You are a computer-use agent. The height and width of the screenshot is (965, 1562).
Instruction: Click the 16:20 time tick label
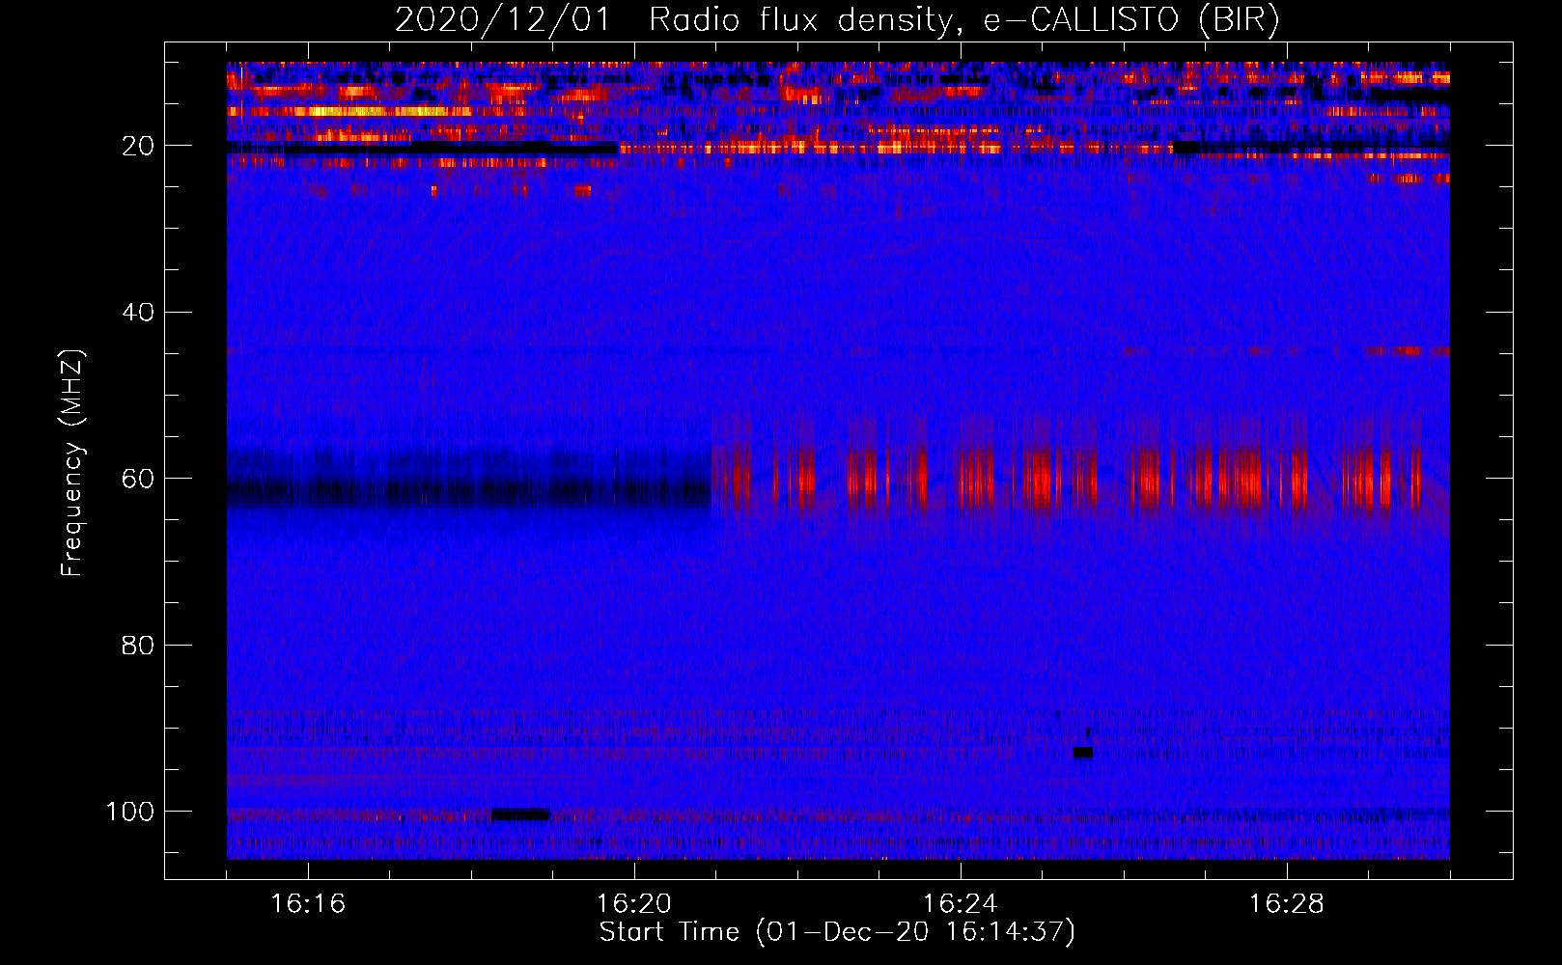(634, 904)
